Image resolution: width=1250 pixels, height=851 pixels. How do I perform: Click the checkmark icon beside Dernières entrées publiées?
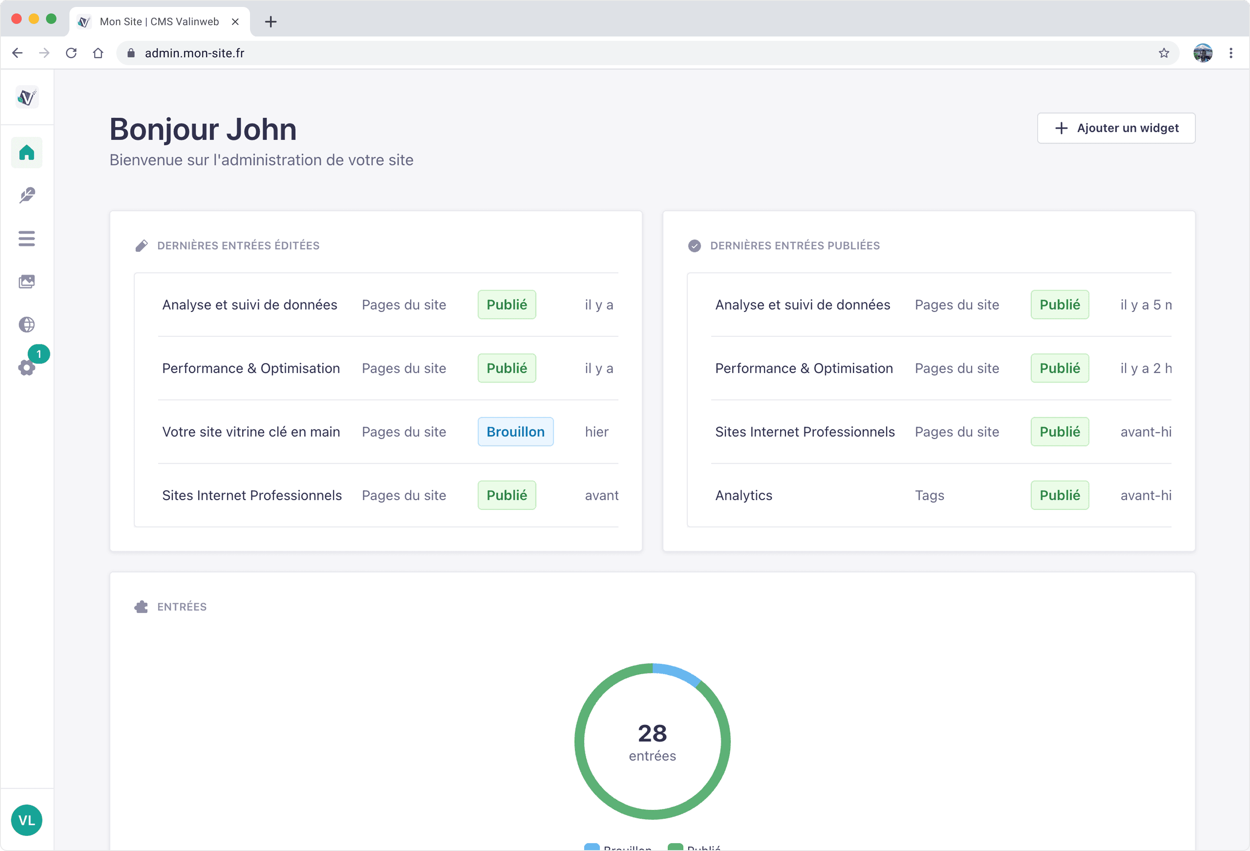click(x=694, y=246)
